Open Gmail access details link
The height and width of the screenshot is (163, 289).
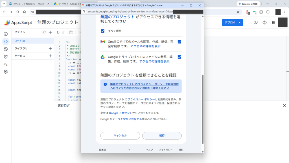145,46
